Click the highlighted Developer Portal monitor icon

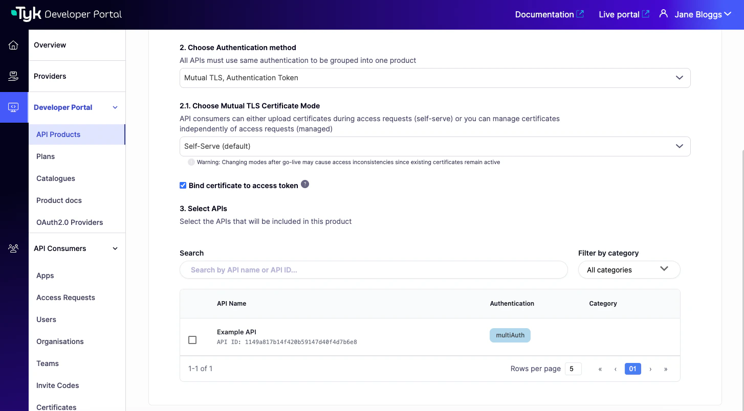(14, 107)
